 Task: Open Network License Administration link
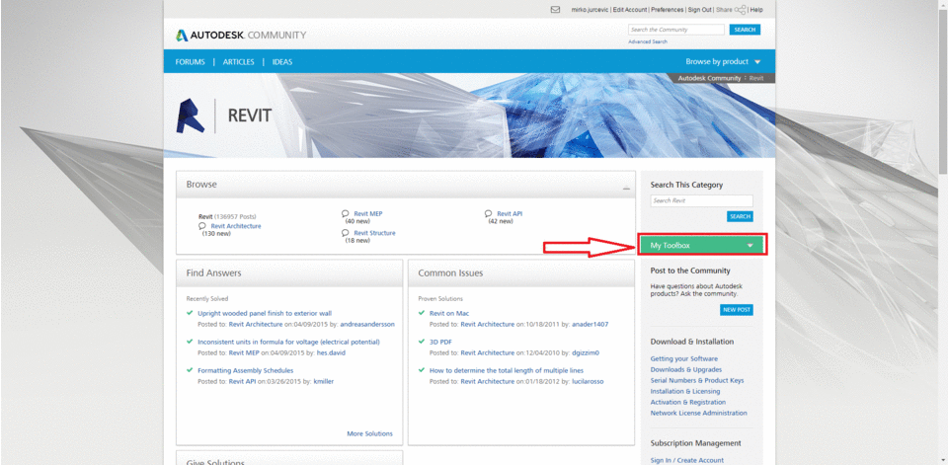click(x=699, y=413)
